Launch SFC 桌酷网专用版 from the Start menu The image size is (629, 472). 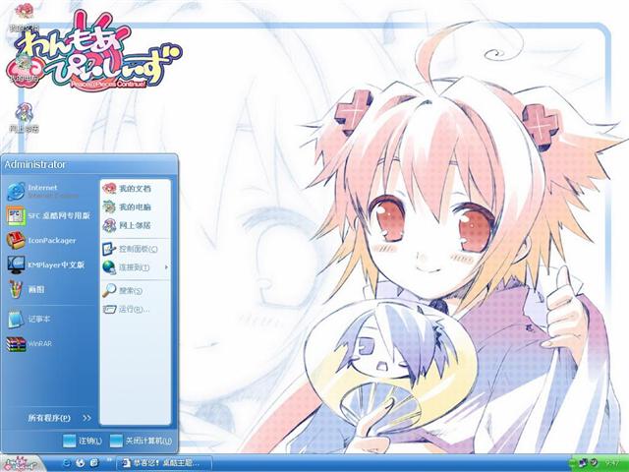(50, 216)
